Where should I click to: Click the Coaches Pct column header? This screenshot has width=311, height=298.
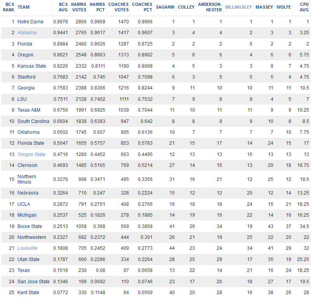click(x=142, y=7)
